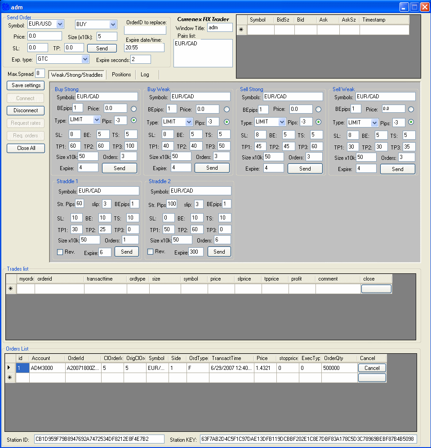The image size is (431, 448).
Task: Cancel order ADM3000 in Orders List
Action: (372, 368)
